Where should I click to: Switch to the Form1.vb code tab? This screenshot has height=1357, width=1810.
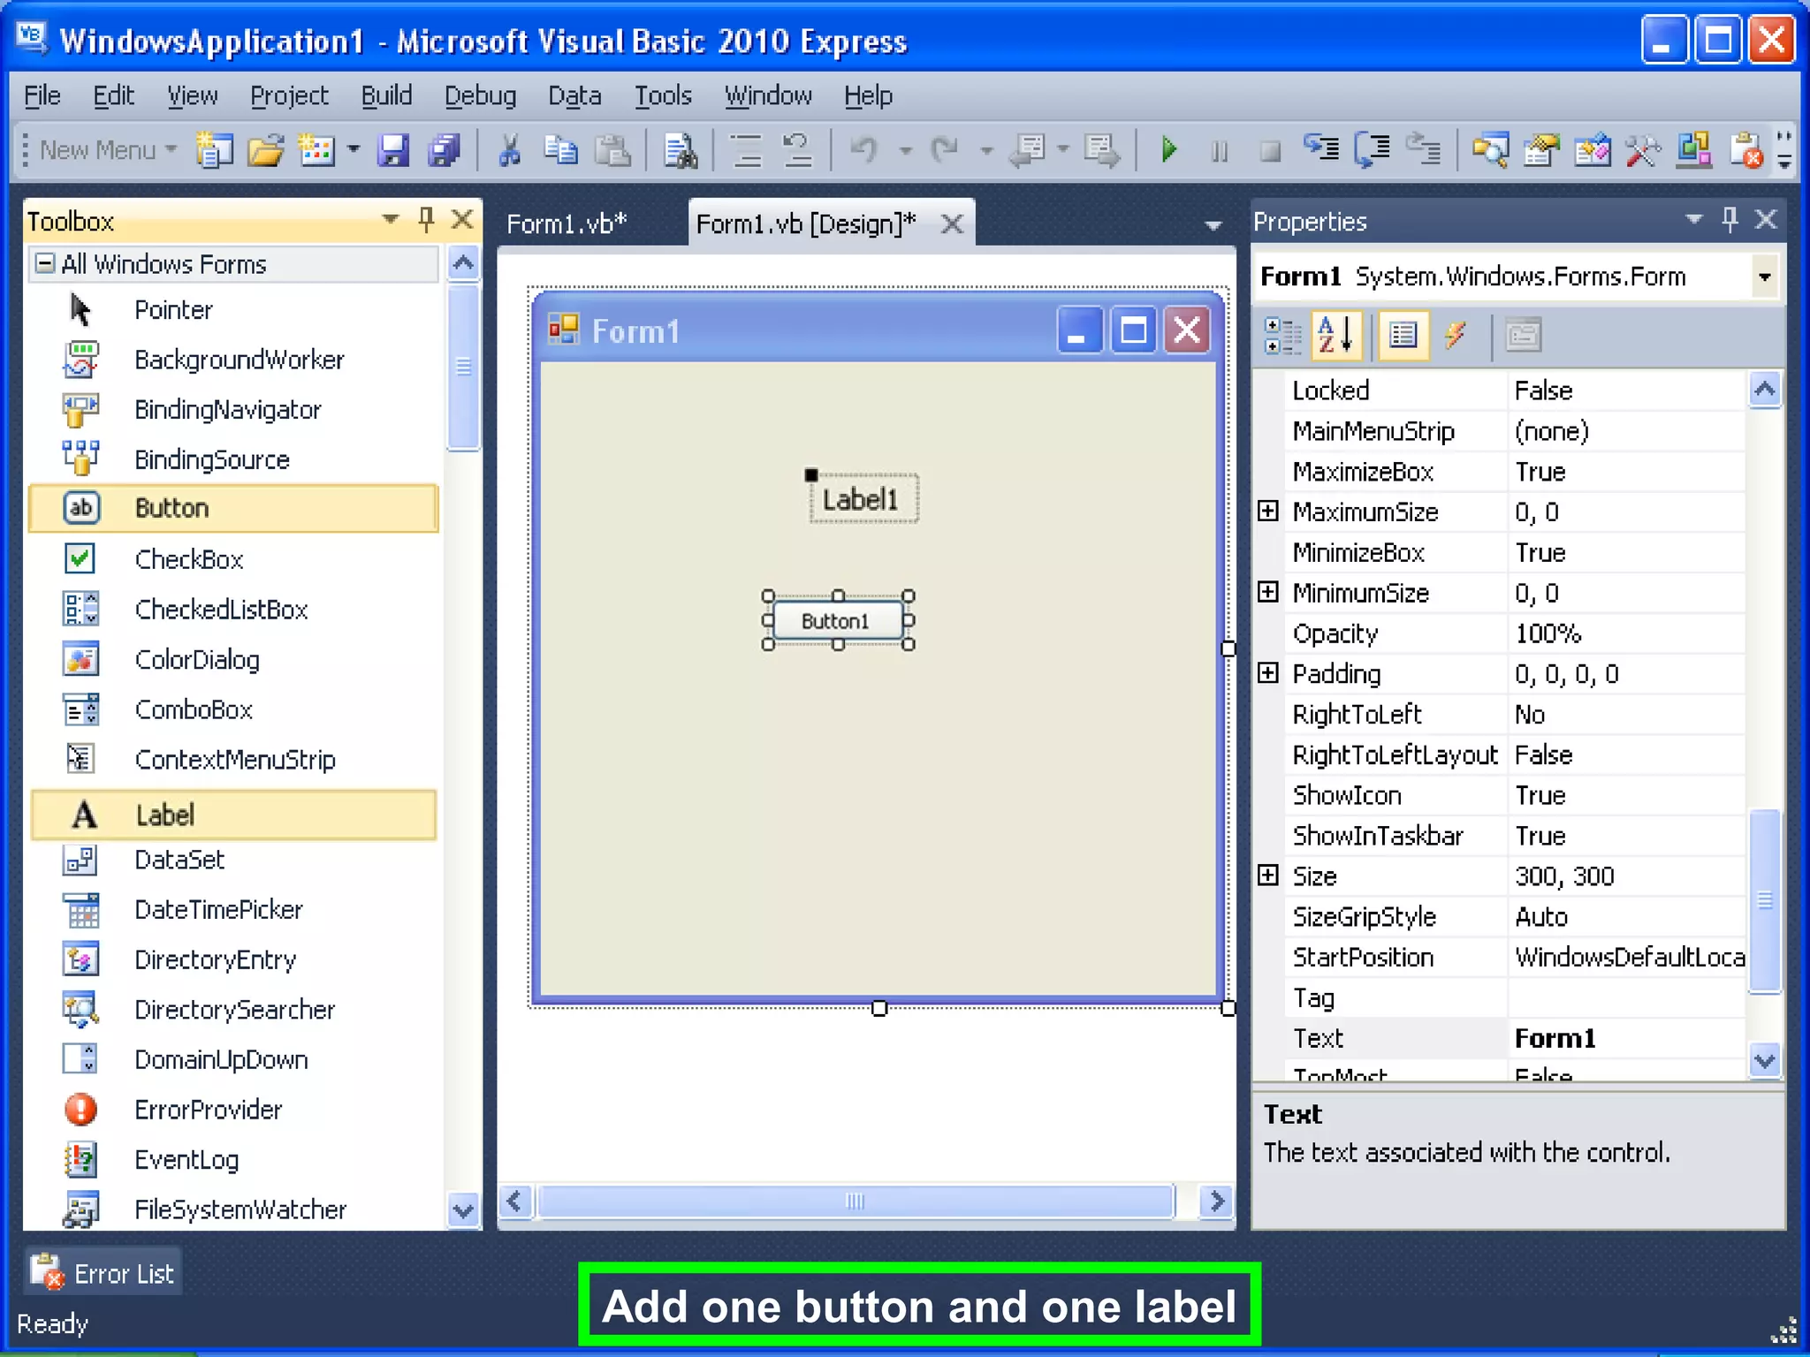pyautogui.click(x=566, y=224)
